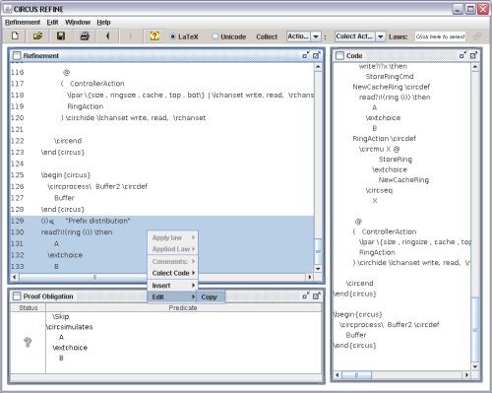This screenshot has width=492, height=393.
Task: Open the Colect Act... dropdown
Action: 380,36
